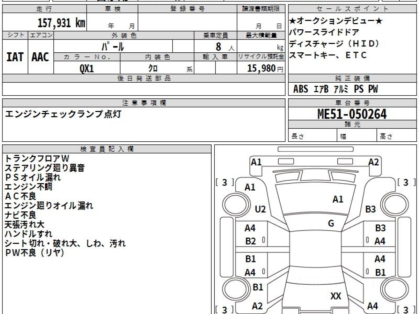Select the ★オークションデビュー★ line
The width and height of the screenshot is (419, 314).
[x=336, y=21]
